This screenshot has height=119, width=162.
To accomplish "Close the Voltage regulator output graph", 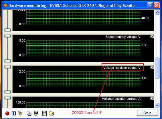I will [x=152, y=68].
